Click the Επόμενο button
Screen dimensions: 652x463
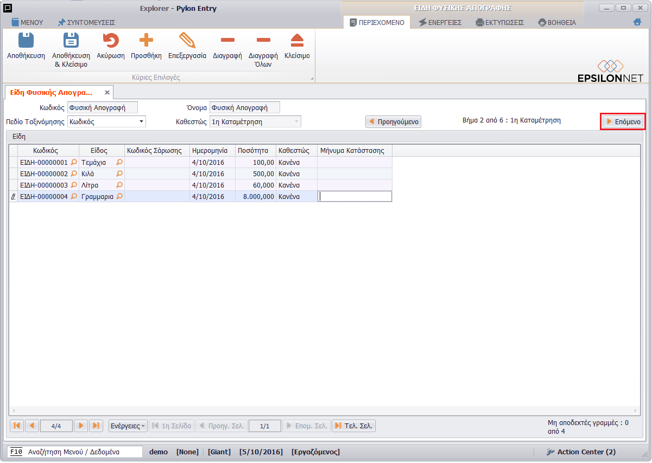click(623, 121)
